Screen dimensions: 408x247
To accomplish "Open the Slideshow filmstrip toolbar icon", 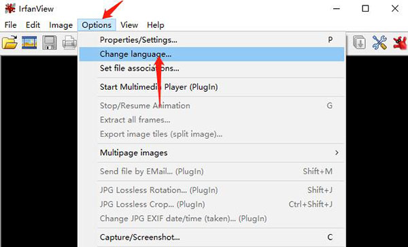I will coord(29,42).
